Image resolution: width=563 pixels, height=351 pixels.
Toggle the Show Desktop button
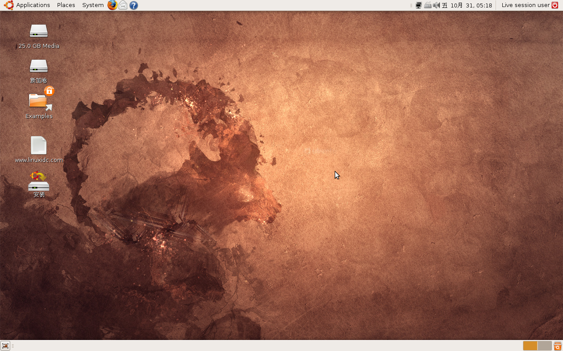tap(5, 346)
